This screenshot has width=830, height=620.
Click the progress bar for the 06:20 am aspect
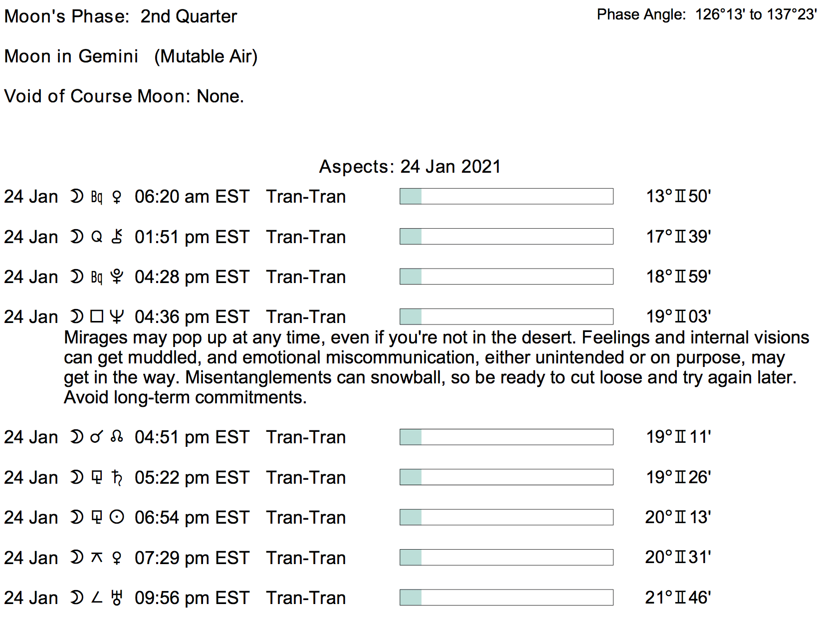pyautogui.click(x=506, y=197)
